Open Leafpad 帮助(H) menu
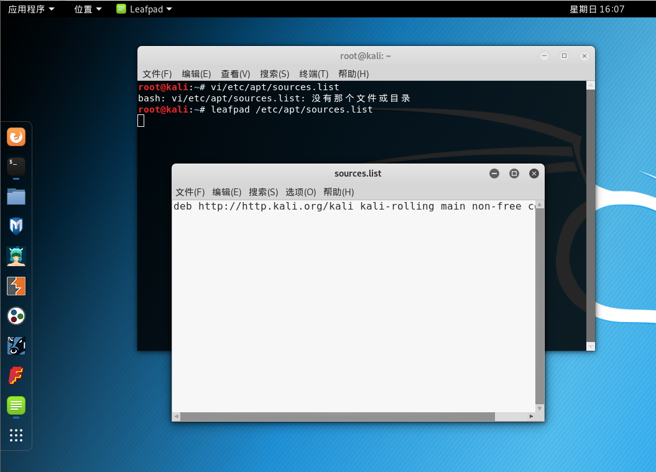Screen dimensions: 656x472 click(339, 192)
